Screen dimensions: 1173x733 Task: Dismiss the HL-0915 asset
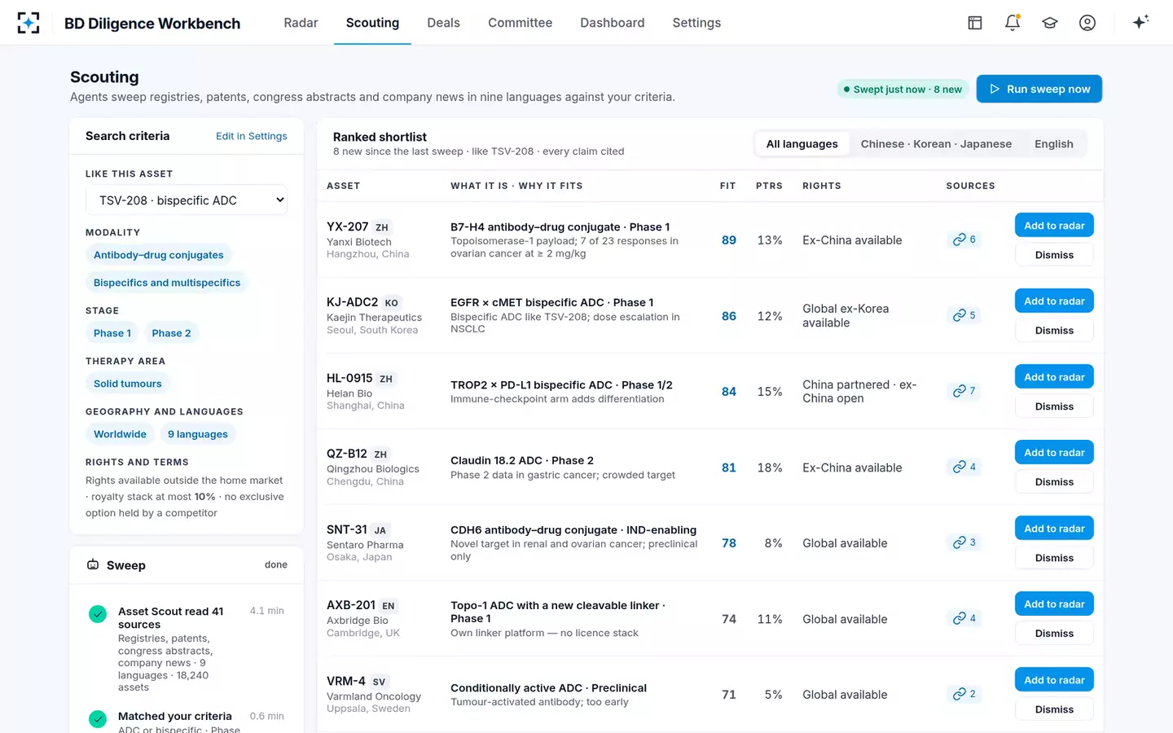click(1054, 406)
